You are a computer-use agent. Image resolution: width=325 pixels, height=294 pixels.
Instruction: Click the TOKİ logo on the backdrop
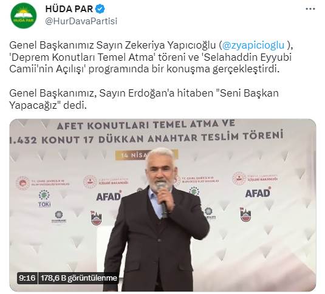tap(44, 199)
